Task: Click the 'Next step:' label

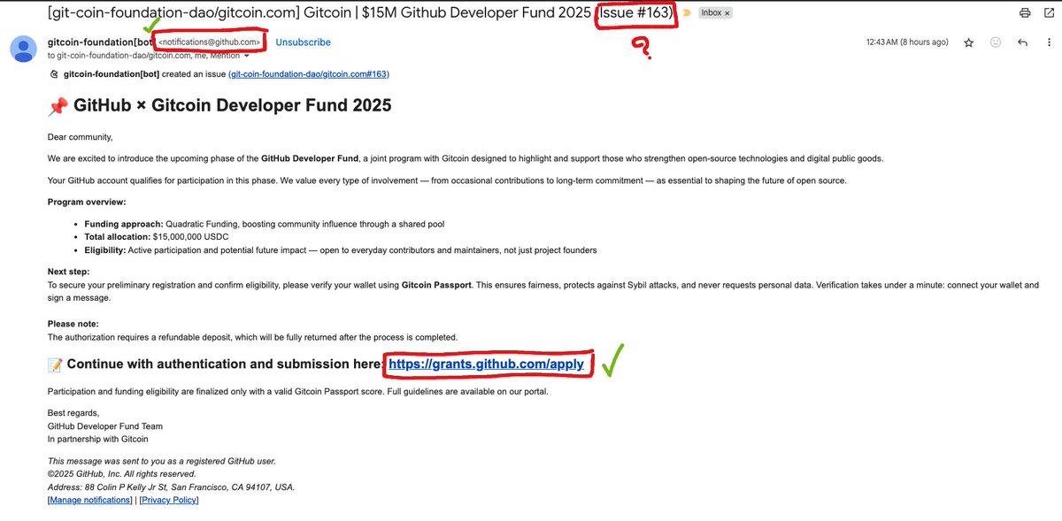Action: pos(68,272)
